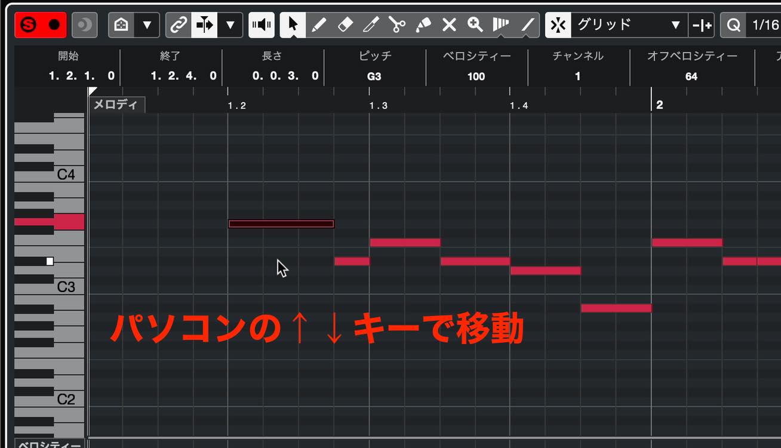
Task: Click ruler position 1.3
Action: 378,106
